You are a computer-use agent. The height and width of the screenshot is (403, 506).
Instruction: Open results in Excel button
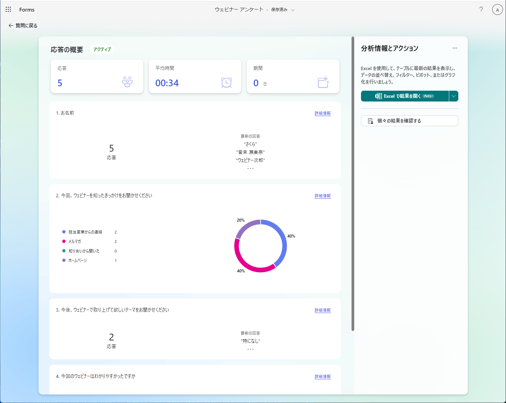405,96
